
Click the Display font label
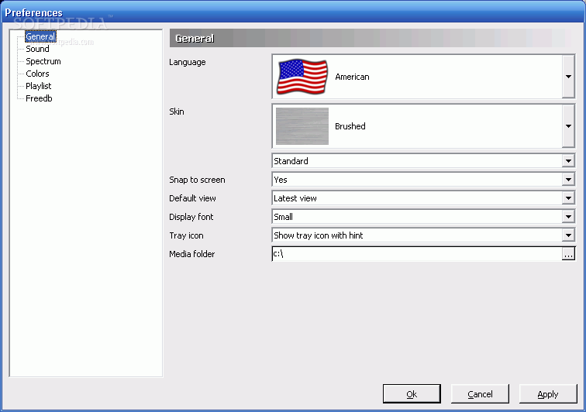point(191,217)
